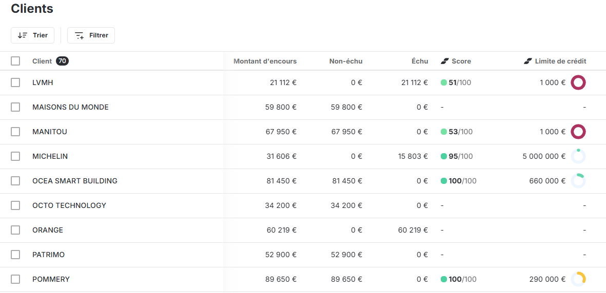Click the Client column header

pos(42,61)
